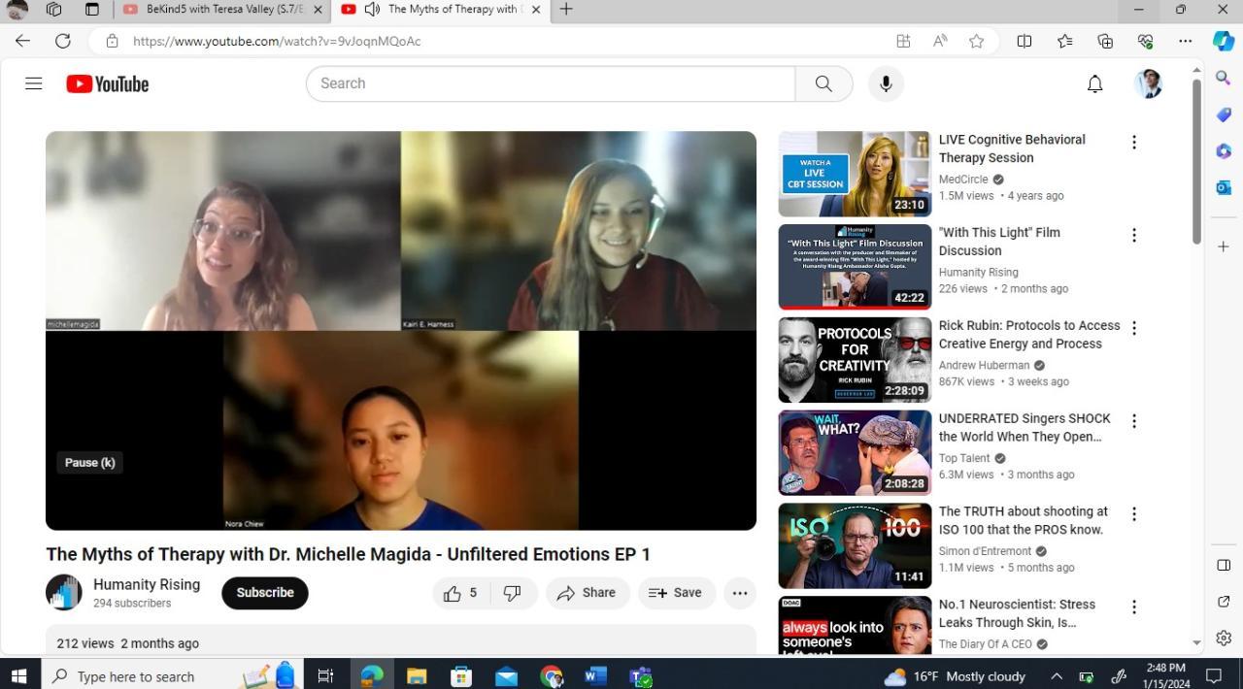Save video to a playlist
The width and height of the screenshot is (1243, 689).
[x=676, y=593]
